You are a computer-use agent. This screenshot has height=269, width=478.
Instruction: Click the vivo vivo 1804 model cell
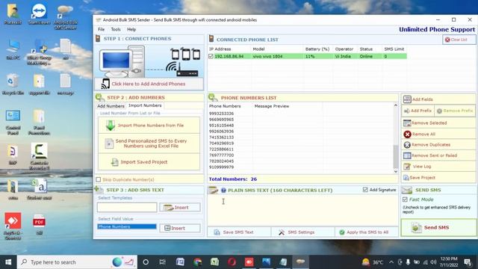(x=267, y=57)
